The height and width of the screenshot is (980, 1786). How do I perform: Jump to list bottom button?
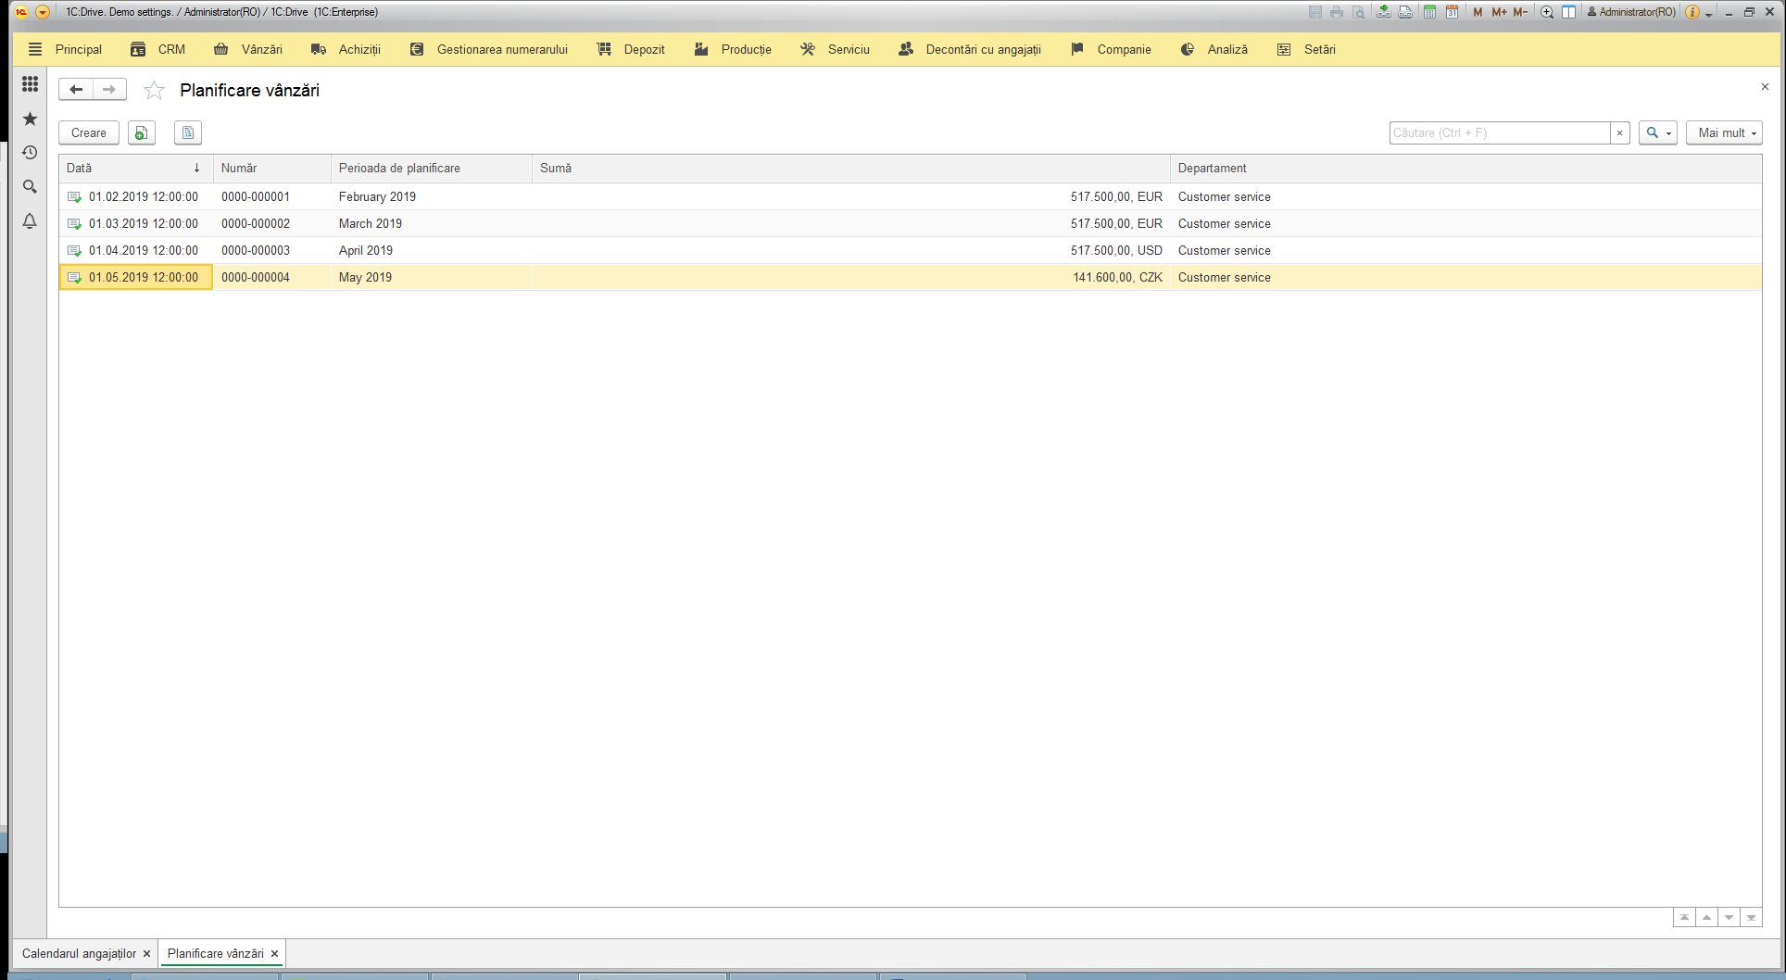tap(1751, 918)
